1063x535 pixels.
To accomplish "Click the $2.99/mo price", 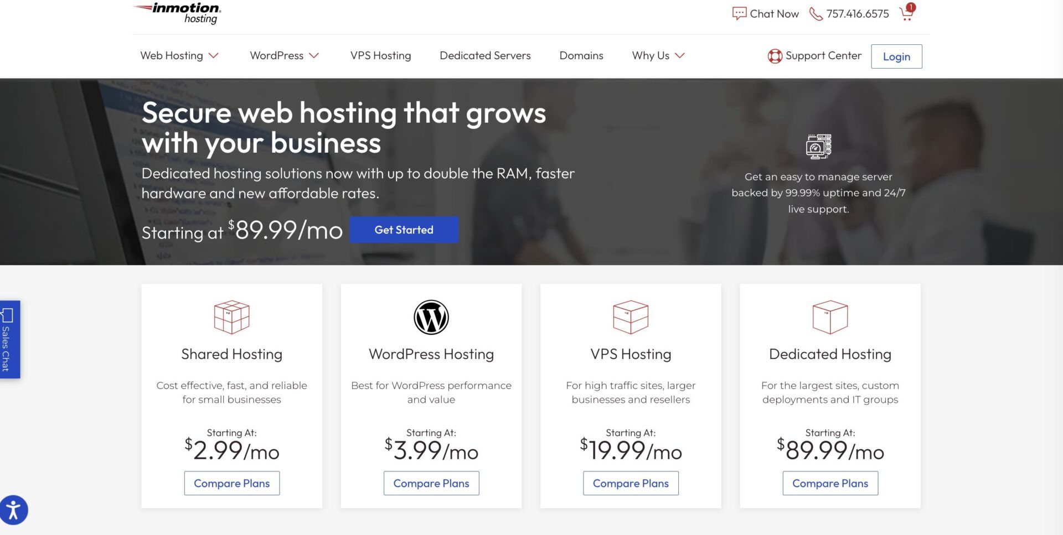I will click(x=231, y=450).
